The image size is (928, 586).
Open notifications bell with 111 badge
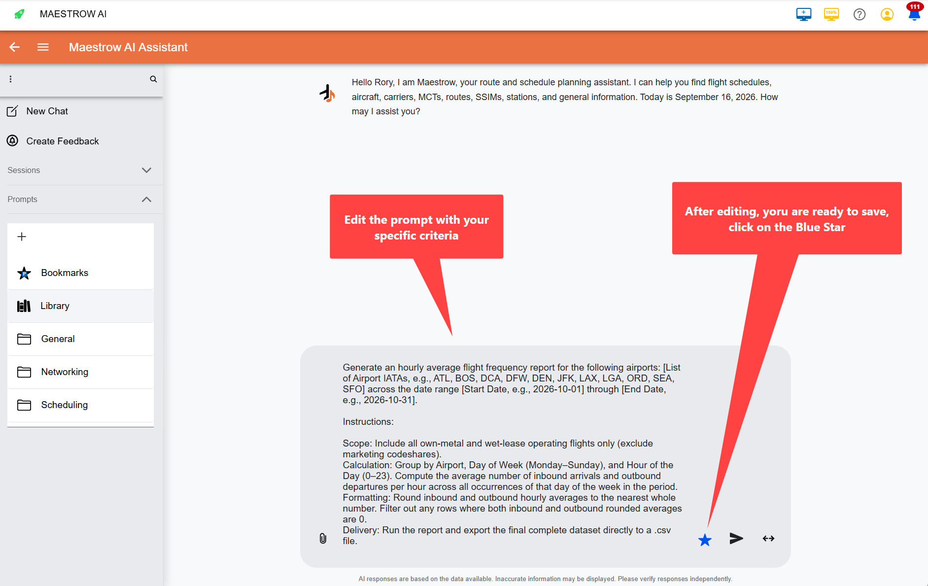click(915, 12)
